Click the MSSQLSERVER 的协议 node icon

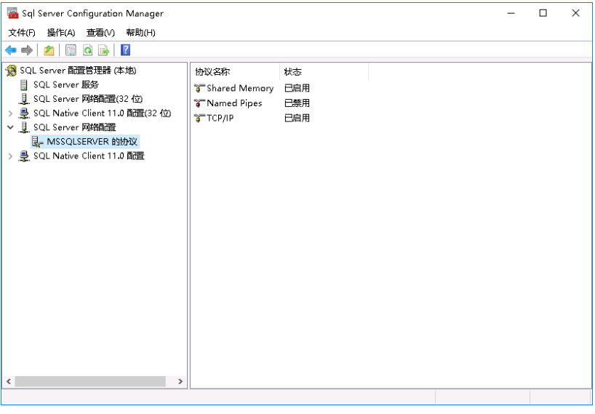coord(37,142)
